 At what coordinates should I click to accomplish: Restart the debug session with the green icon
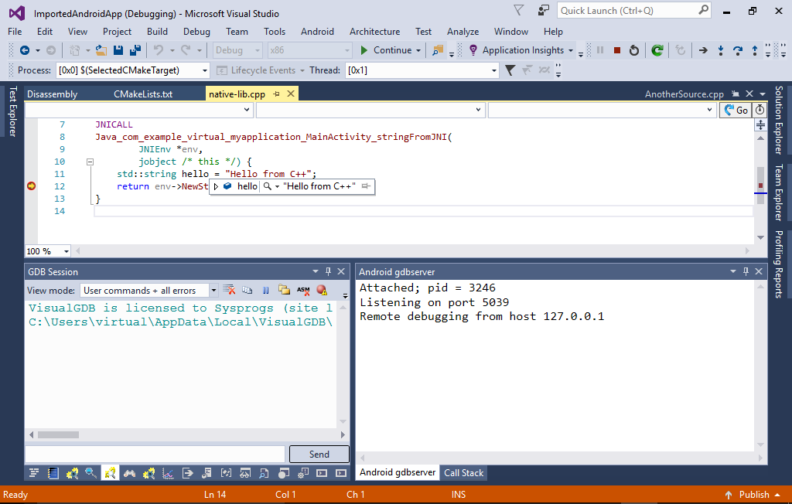pyautogui.click(x=657, y=50)
